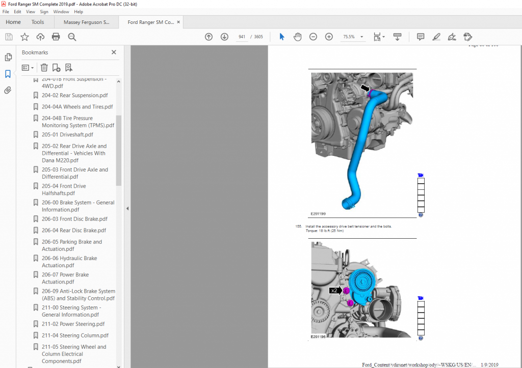Print the document with printer icon
Viewport: 522px width, 368px height.
[x=56, y=37]
